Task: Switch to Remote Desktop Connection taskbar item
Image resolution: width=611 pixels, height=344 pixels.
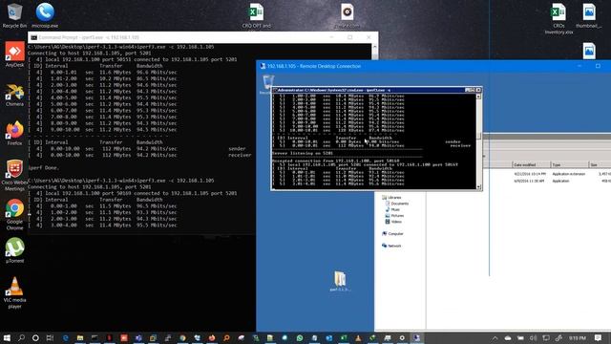Action: [416, 337]
